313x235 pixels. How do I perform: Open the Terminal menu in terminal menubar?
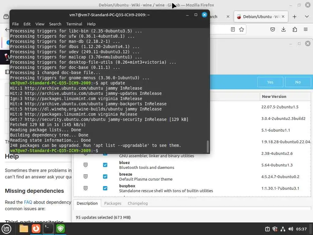tap(74, 24)
